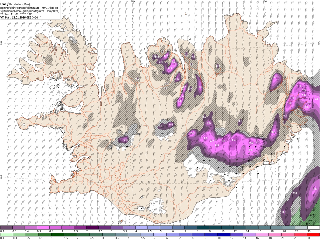Click the 0.3 purple swatch in the upper legend row
This screenshot has height=240, width=320.
point(18,228)
